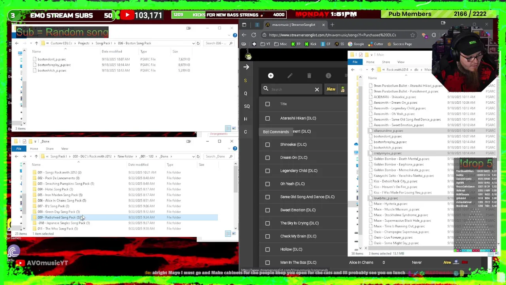This screenshot has height=285, width=506.
Task: Click the edit pencil icon in StreamerSonglist
Action: tap(290, 76)
